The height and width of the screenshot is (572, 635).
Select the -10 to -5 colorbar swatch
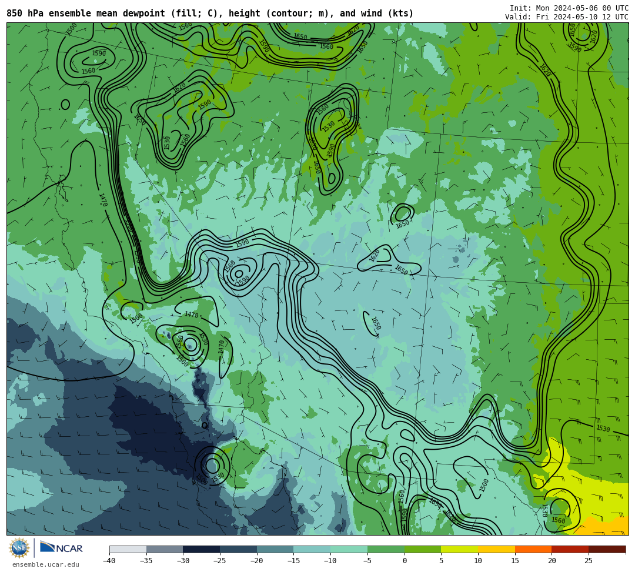pos(349,549)
